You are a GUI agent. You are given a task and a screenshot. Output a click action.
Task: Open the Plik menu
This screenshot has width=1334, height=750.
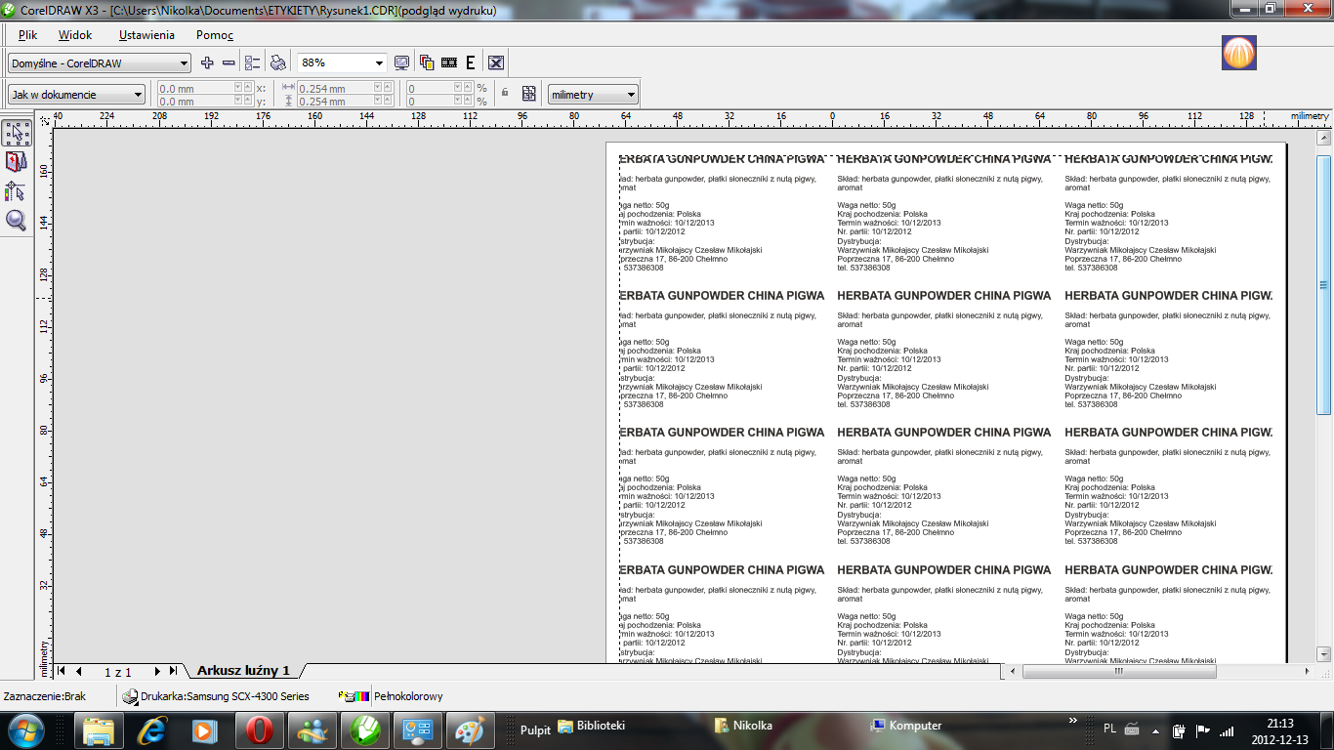click(27, 35)
